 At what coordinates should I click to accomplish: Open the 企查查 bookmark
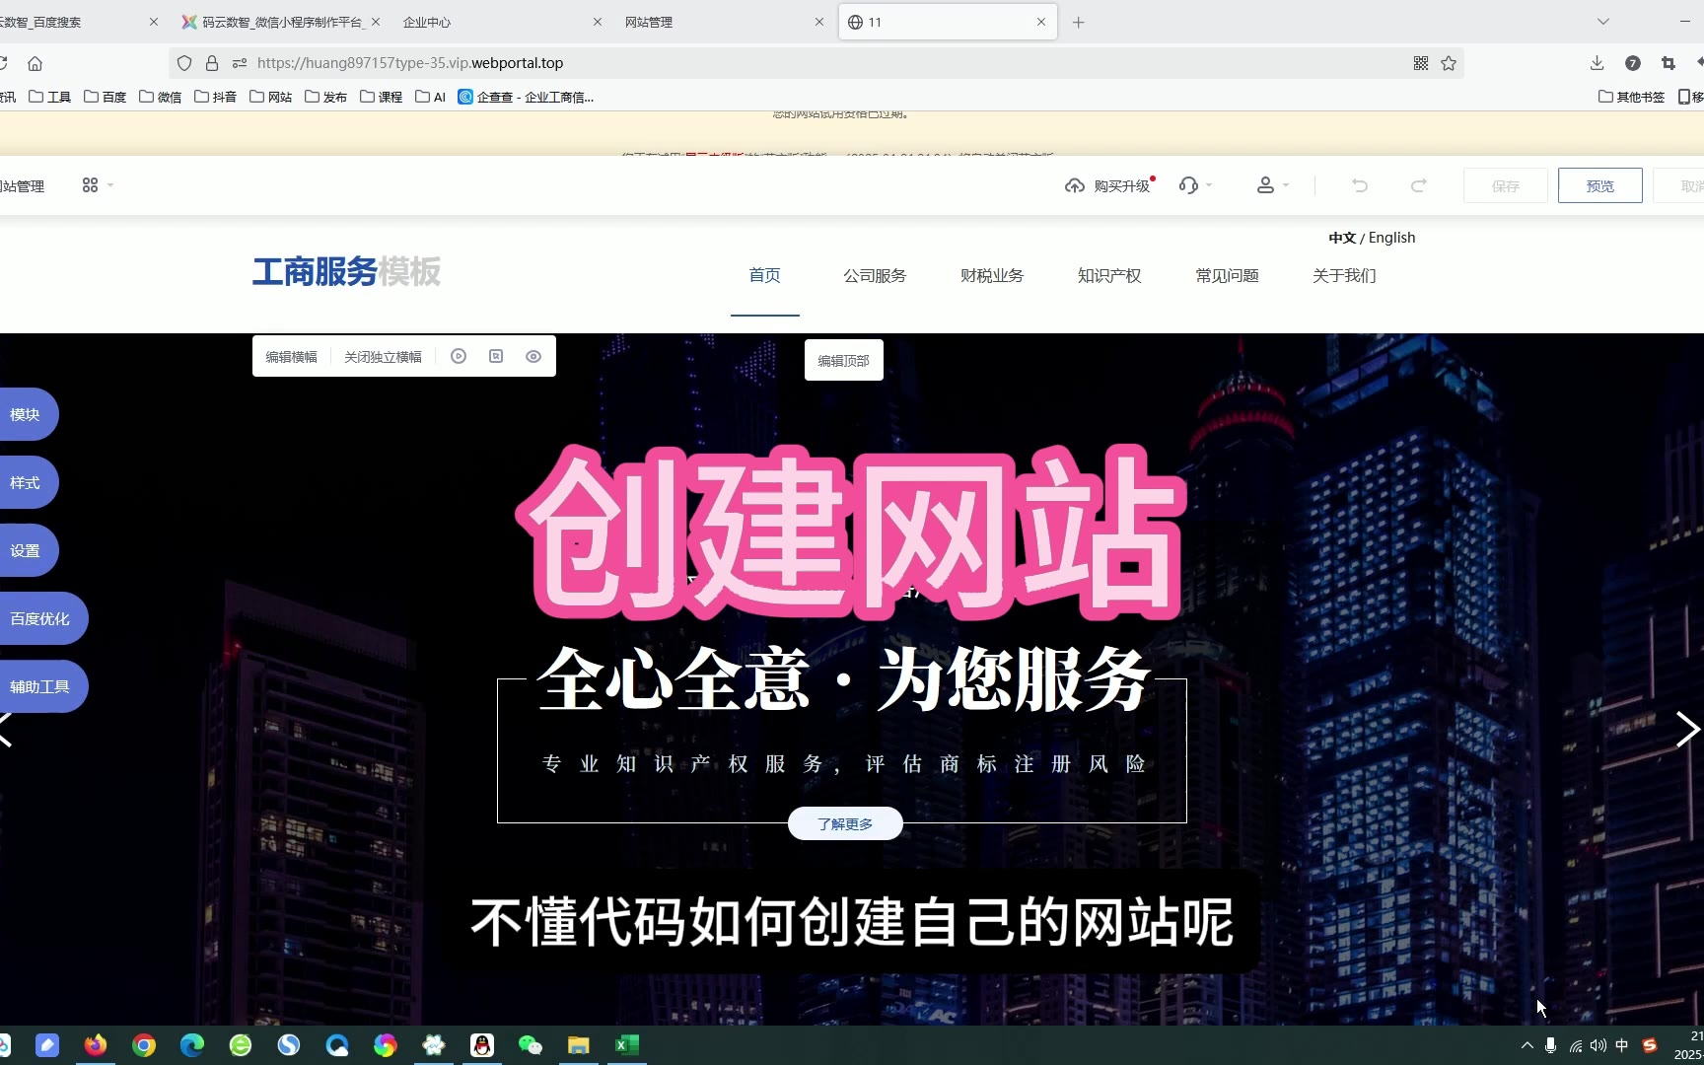coord(526,97)
